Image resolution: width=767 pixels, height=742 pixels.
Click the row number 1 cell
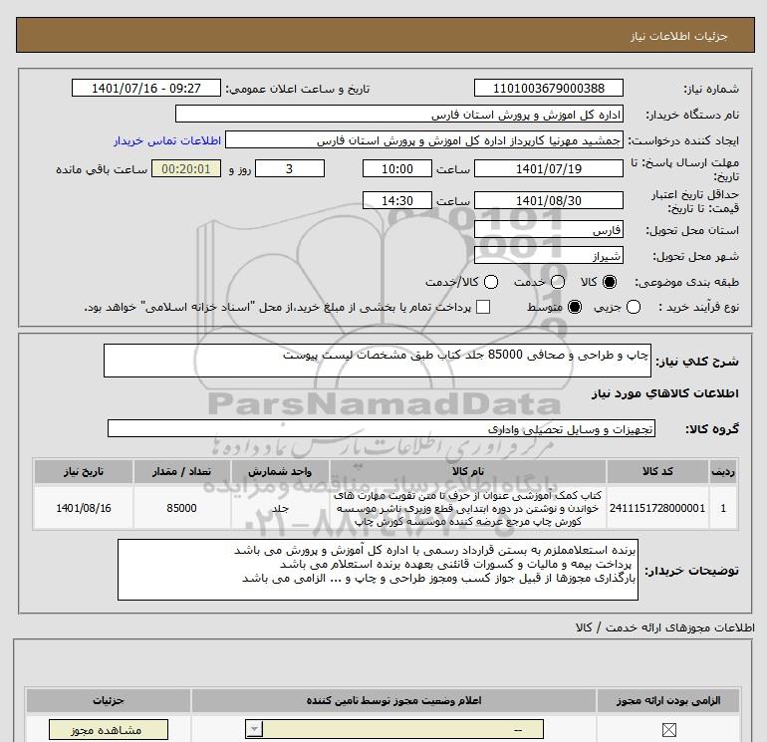pos(723,508)
